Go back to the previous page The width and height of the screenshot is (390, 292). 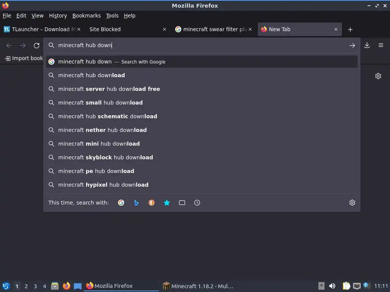click(x=9, y=46)
